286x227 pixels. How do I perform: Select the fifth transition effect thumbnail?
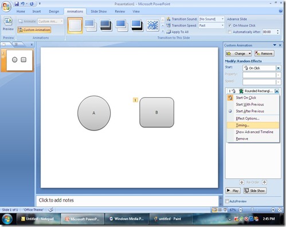click(137, 25)
